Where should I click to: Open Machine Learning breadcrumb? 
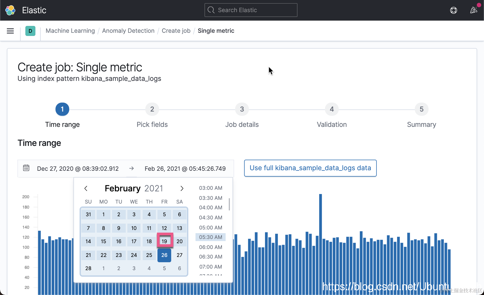coord(70,31)
